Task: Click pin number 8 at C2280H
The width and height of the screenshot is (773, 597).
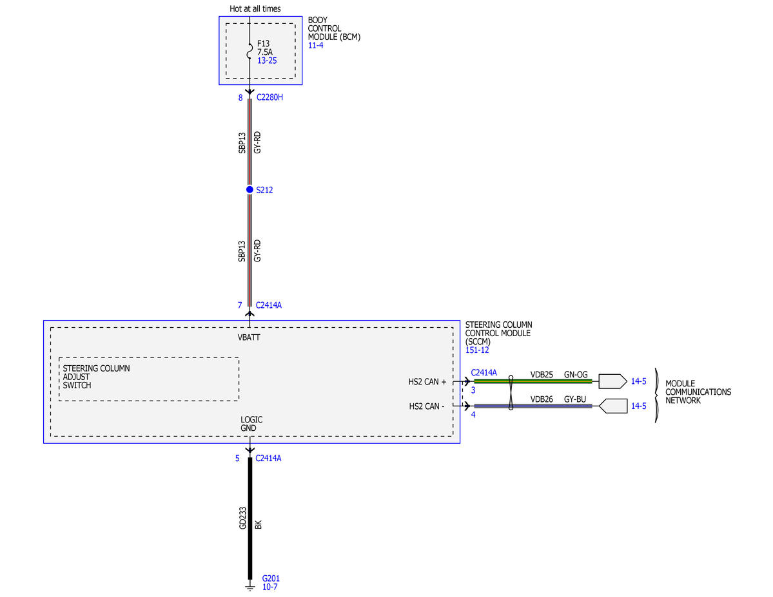Action: coord(240,98)
